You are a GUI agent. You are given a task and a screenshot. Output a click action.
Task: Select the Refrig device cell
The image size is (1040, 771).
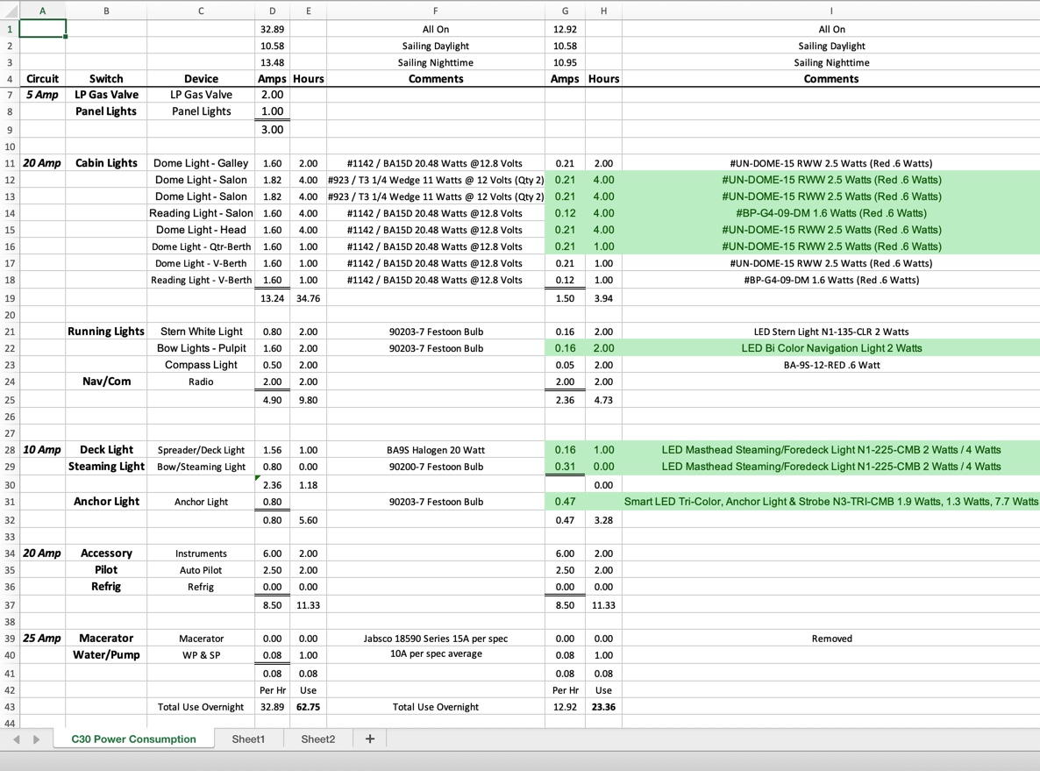coord(201,587)
